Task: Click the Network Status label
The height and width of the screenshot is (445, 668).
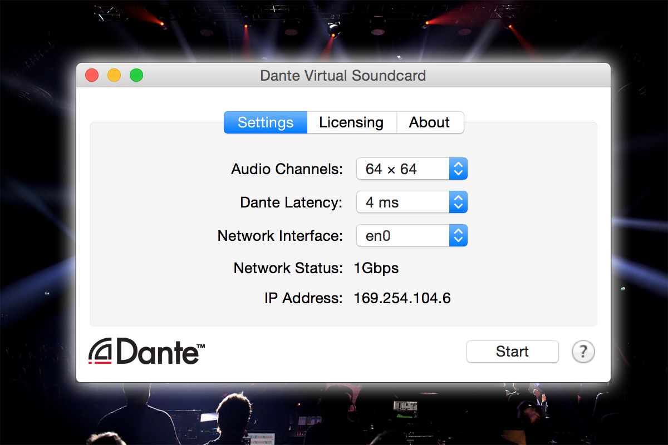Action: point(288,269)
